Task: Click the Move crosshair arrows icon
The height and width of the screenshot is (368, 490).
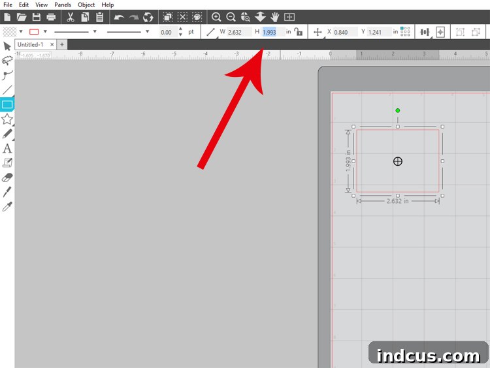Action: pyautogui.click(x=318, y=32)
